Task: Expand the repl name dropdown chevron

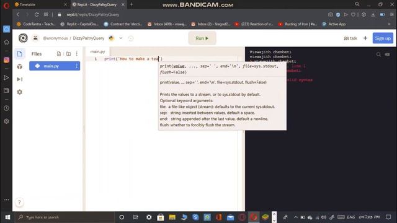Action: tap(121, 38)
